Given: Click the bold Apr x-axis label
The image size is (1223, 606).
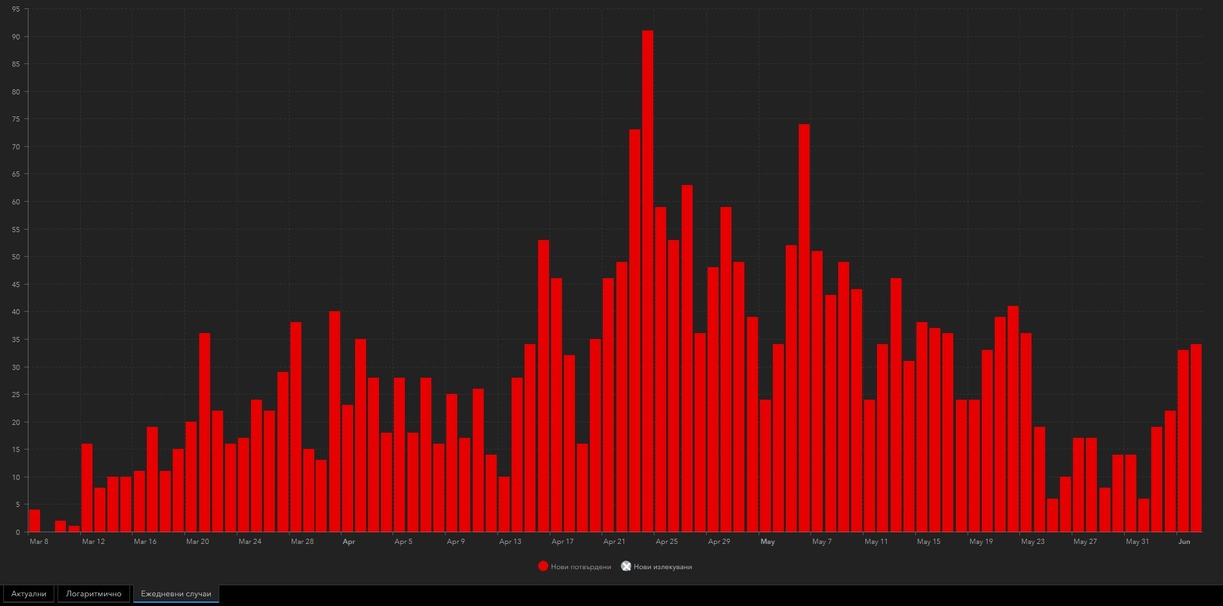Looking at the screenshot, I should (349, 541).
